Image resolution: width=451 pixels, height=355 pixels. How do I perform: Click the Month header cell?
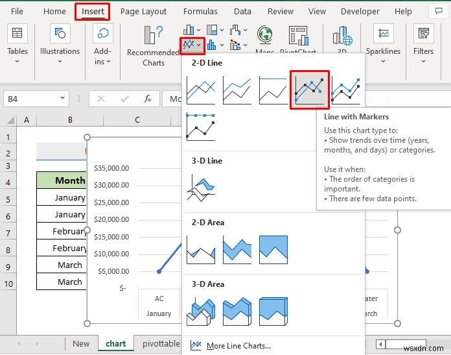(x=62, y=180)
